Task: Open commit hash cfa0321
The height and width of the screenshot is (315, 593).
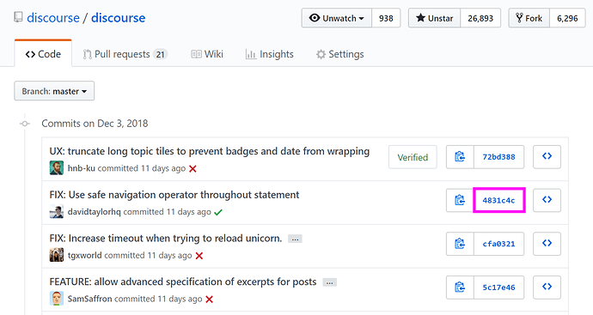Action: (x=498, y=244)
